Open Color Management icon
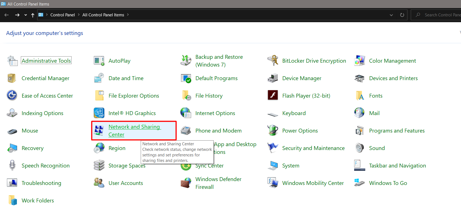 coord(360,61)
